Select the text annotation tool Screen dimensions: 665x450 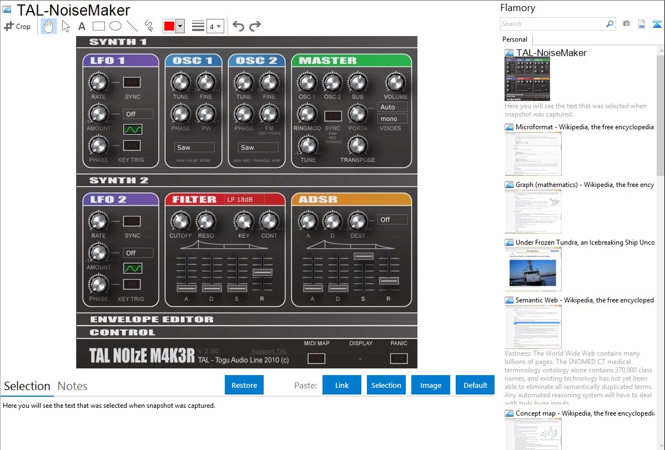82,26
